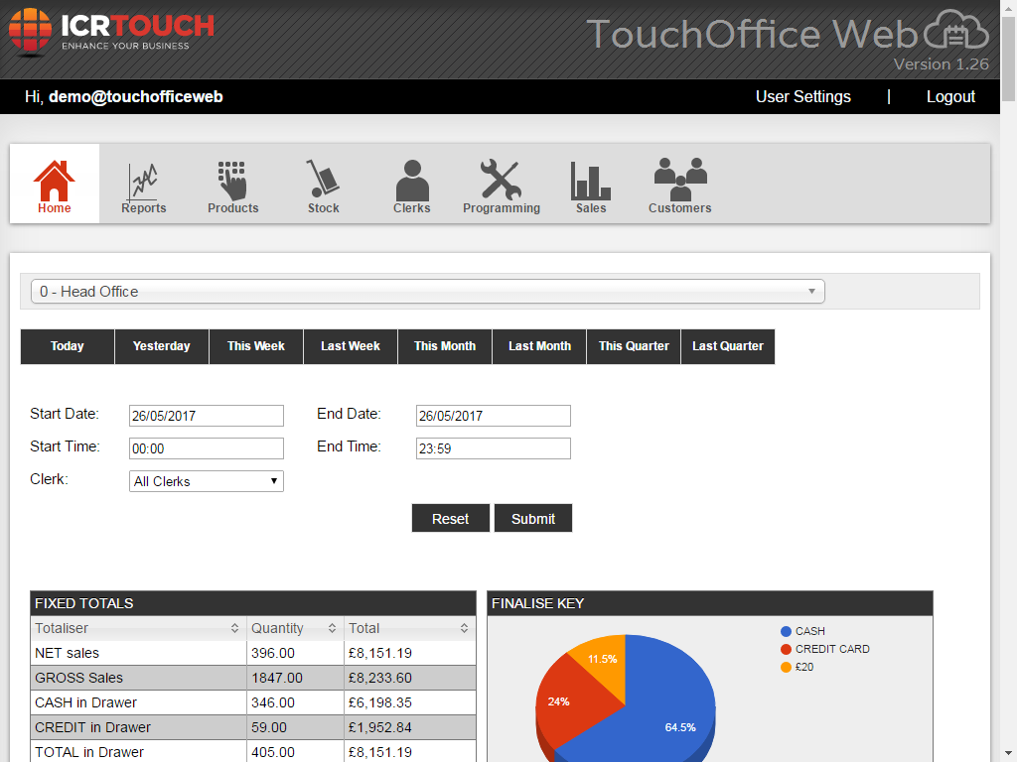Viewport: 1017px width, 762px height.
Task: Click the page vertical scrollbar thumb
Action: click(x=1009, y=59)
